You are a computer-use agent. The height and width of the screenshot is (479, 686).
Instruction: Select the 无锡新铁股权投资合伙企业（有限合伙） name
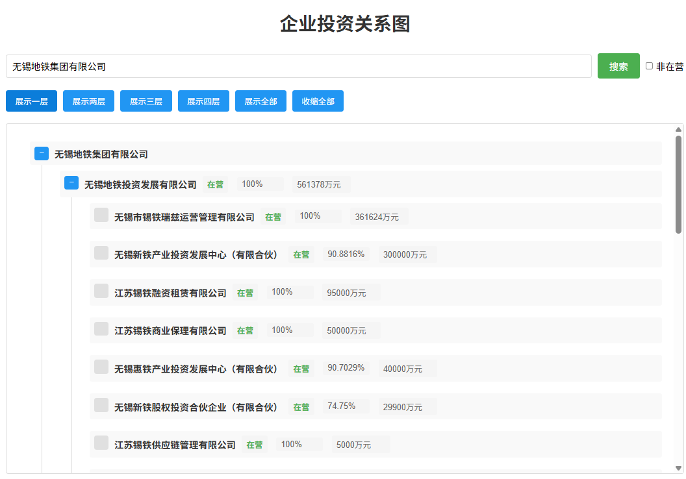[196, 408]
